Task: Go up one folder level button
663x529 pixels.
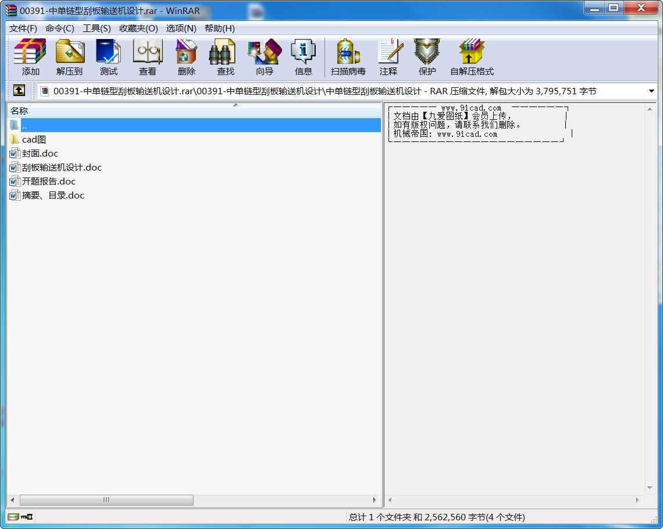Action: (x=19, y=91)
